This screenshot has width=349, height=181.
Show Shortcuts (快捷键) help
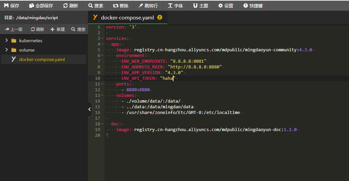tap(253, 6)
